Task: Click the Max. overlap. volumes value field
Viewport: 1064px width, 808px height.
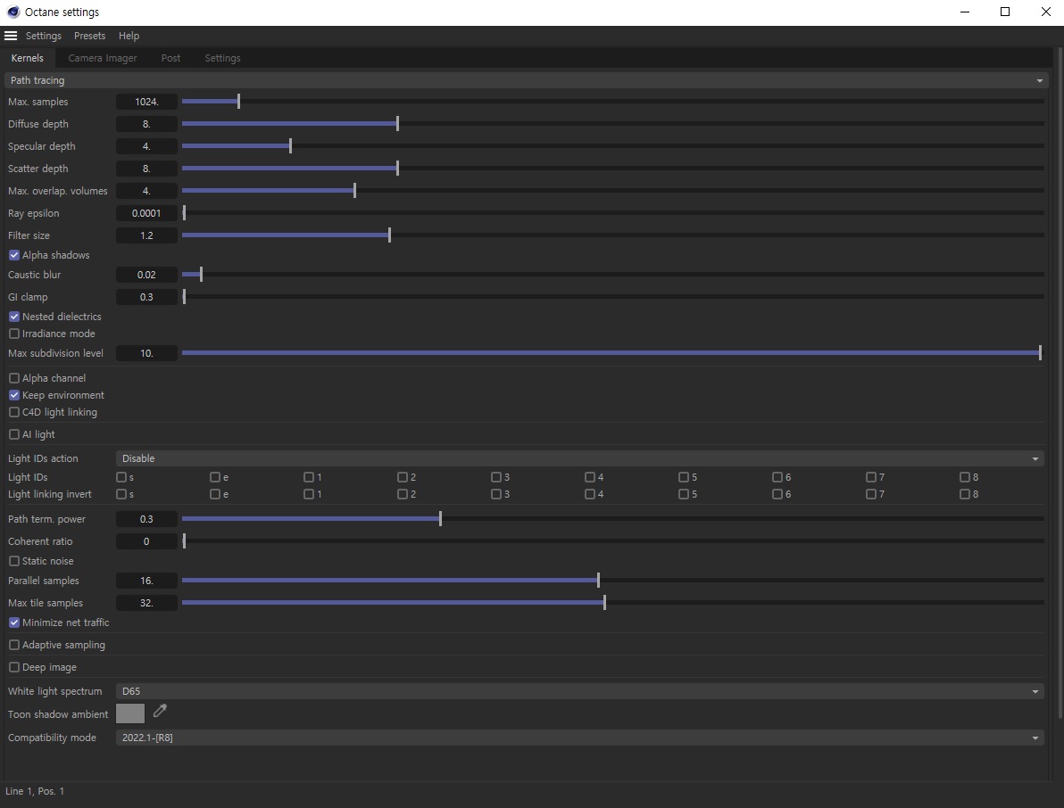Action: (146, 191)
